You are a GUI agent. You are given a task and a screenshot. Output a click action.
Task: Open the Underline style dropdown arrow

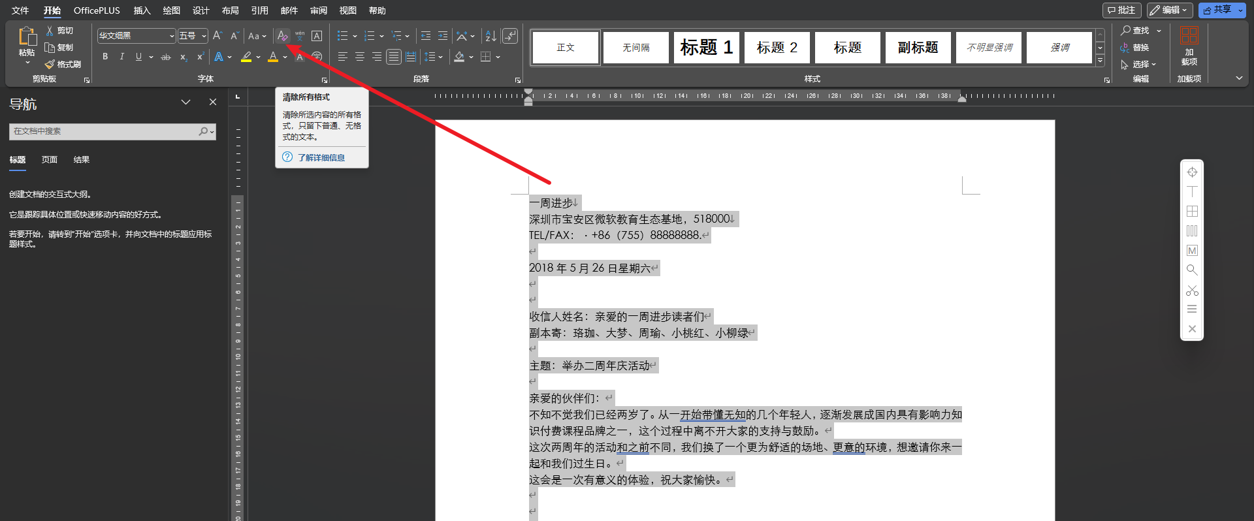tap(151, 57)
